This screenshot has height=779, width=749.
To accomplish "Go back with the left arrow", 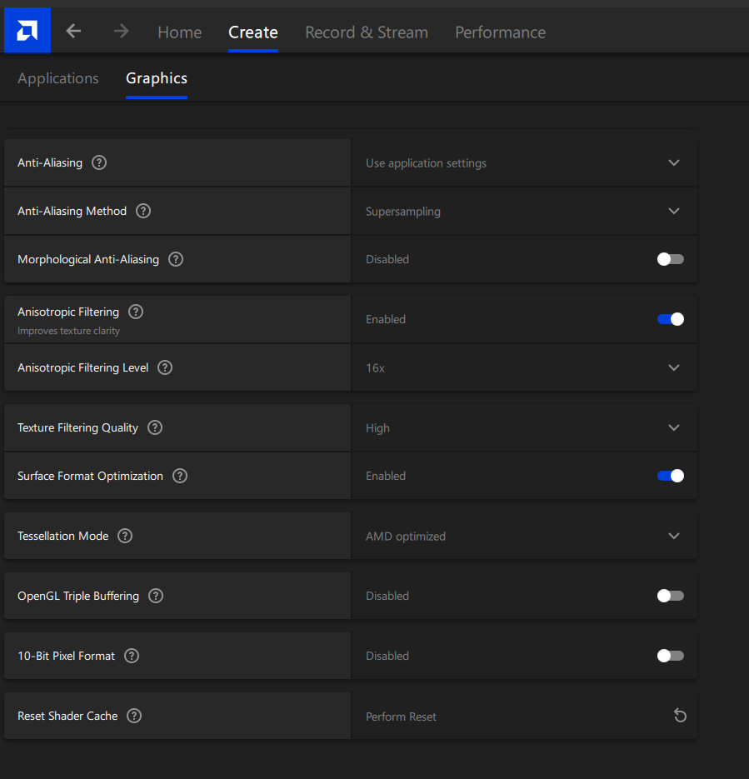I will [x=73, y=32].
